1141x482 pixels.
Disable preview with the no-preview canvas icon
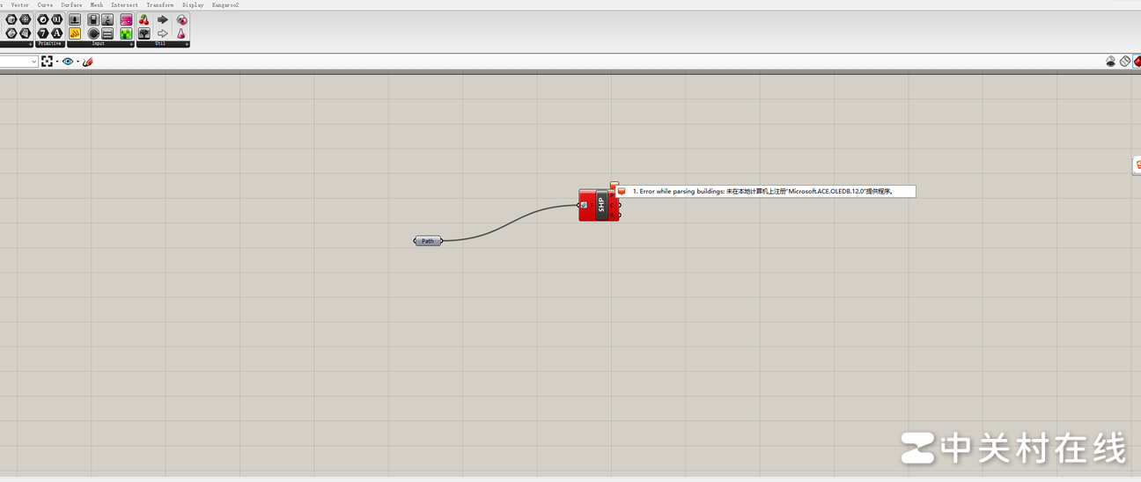(x=1111, y=62)
